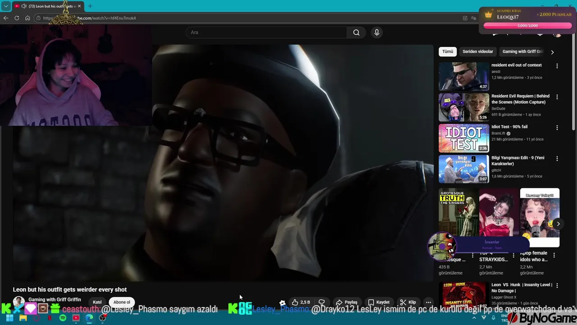Open resident evil out of context title link
The image size is (577, 325).
pos(517,65)
